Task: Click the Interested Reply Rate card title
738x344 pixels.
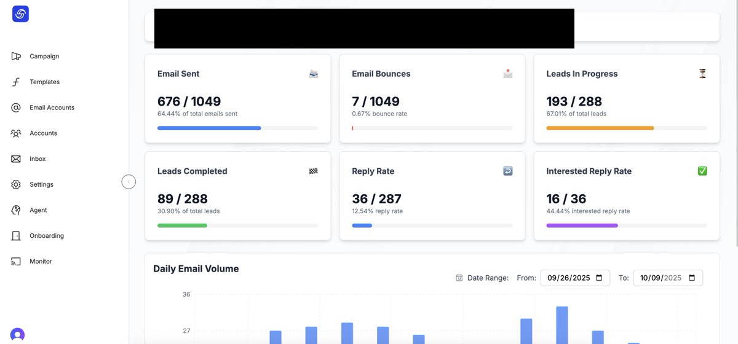Action: [x=589, y=171]
